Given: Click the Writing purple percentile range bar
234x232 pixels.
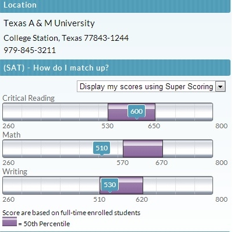Looking at the screenshot, I should (x=121, y=185).
